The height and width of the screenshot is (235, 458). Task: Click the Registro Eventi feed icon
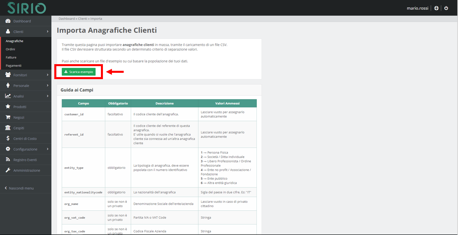click(8, 160)
